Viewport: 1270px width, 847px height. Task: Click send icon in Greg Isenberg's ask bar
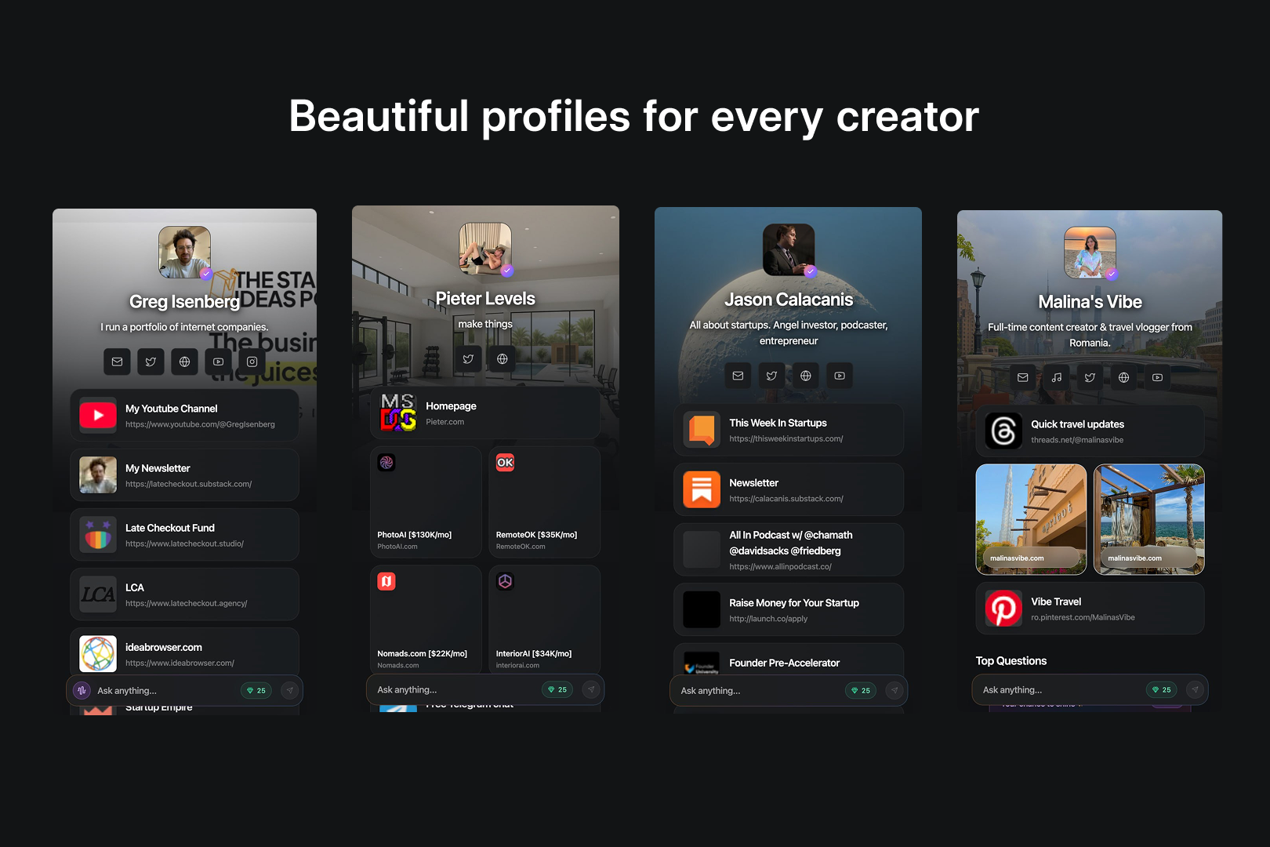(x=289, y=690)
